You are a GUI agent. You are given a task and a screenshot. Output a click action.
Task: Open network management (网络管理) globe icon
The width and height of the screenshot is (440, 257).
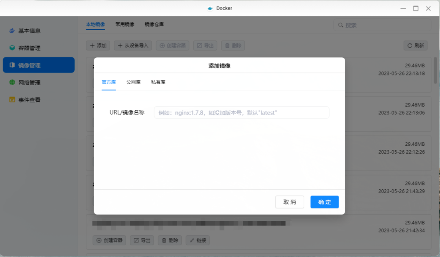(12, 83)
